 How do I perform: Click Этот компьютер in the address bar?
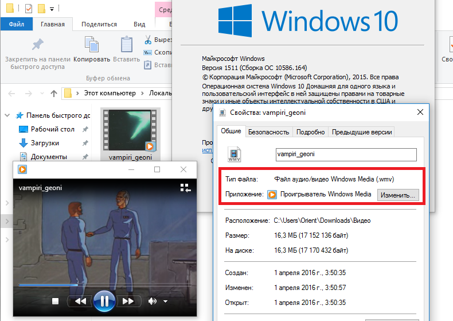point(110,93)
